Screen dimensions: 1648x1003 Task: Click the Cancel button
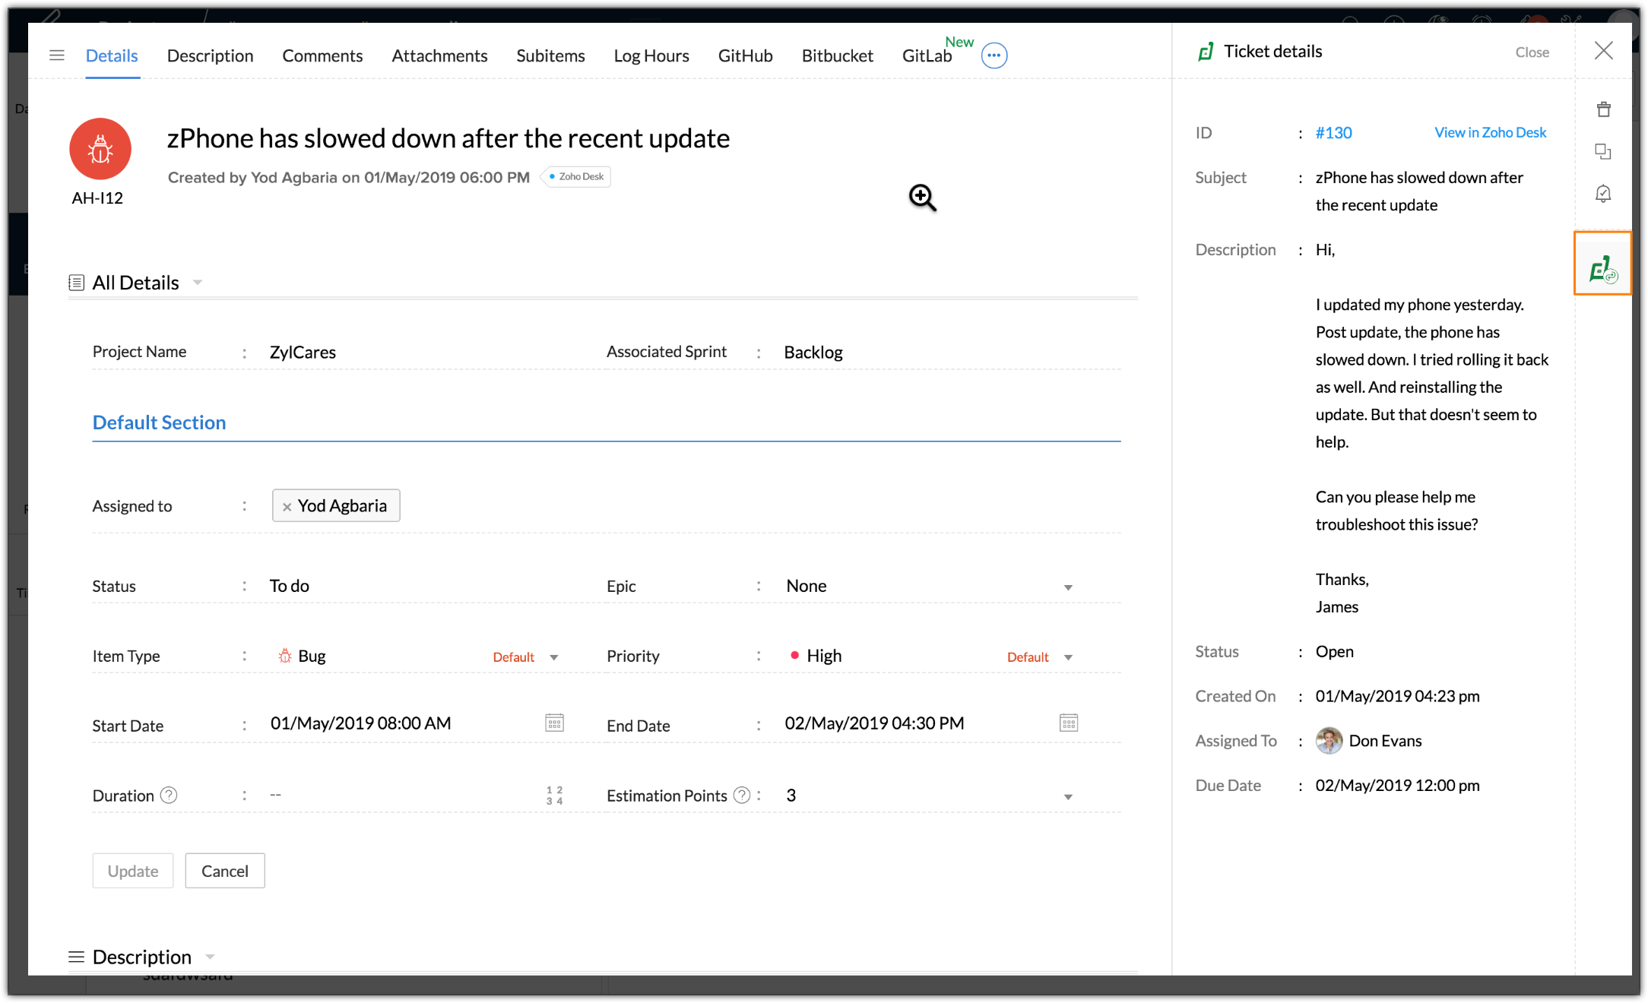tap(224, 871)
